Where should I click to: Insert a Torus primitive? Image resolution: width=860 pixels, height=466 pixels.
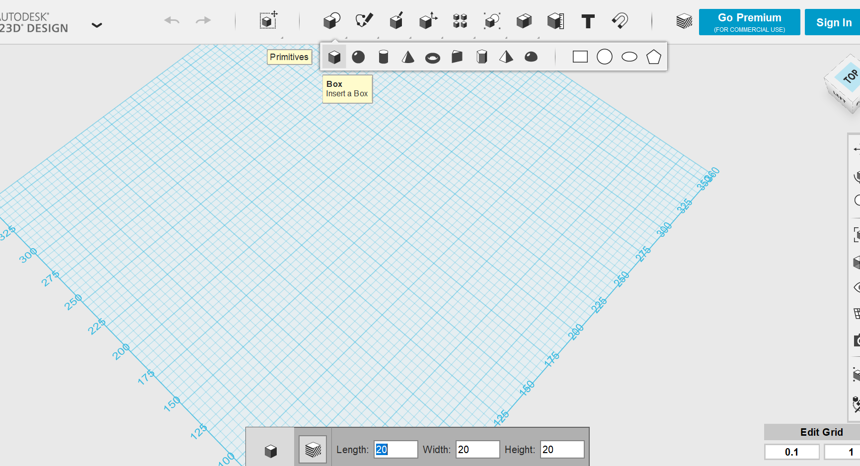[x=433, y=58]
